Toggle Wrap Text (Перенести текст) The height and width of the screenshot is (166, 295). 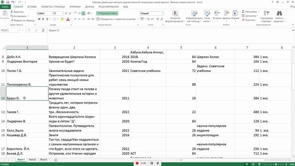pos(107,13)
